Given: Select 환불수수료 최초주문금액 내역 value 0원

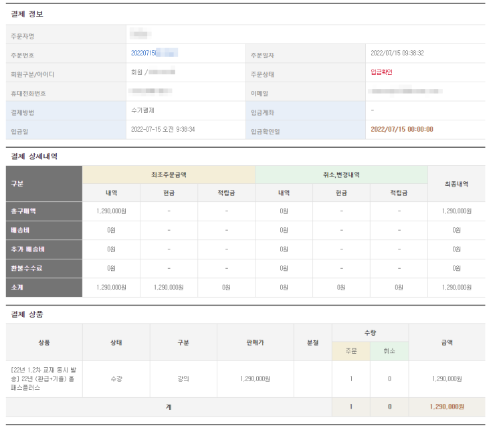Looking at the screenshot, I should click(x=111, y=268).
